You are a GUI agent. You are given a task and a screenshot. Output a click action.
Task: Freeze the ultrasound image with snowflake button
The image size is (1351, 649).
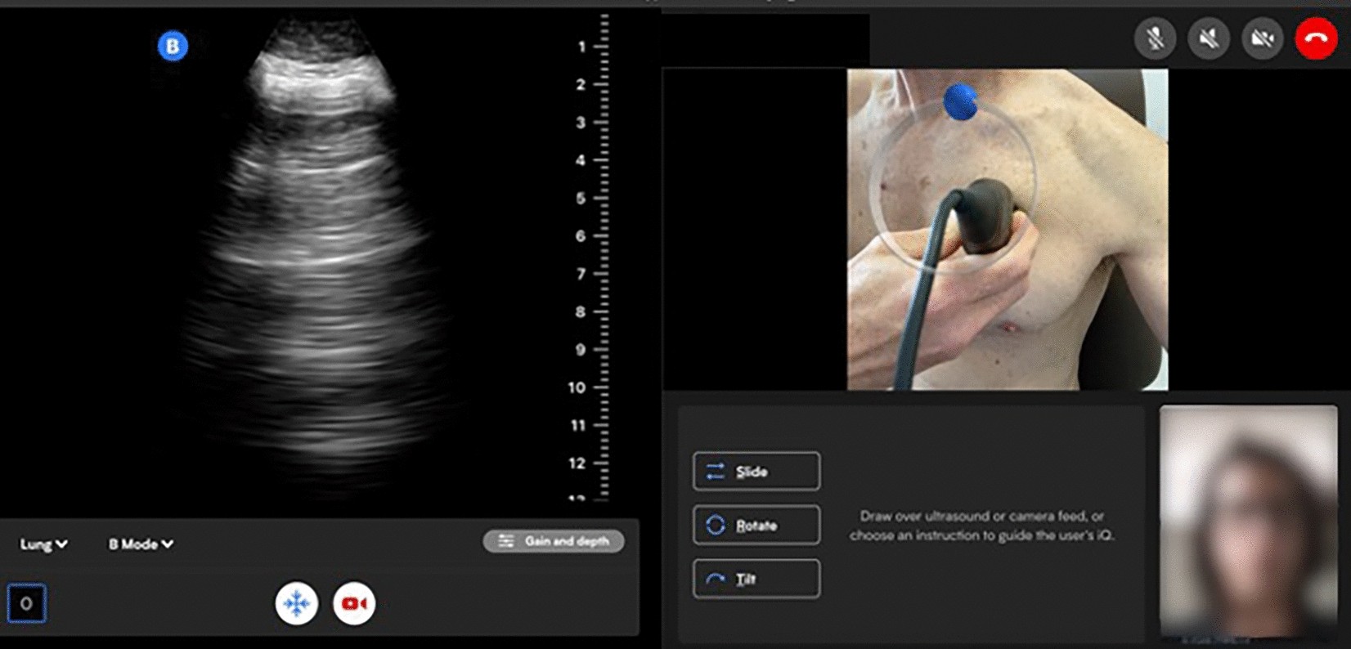point(296,603)
